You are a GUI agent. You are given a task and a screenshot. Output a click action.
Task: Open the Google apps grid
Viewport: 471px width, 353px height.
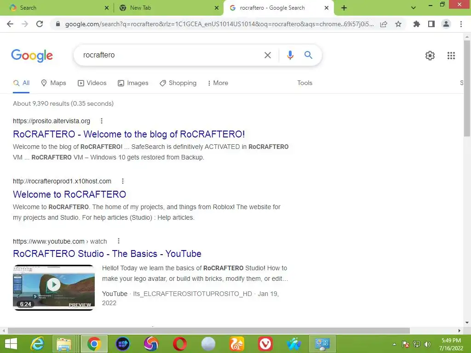[451, 56]
